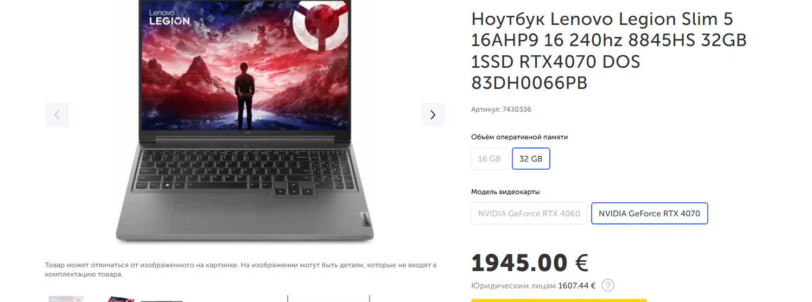This screenshot has width=812, height=302.
Task: Choose the NVIDIA GeForce RTX 4060 option
Action: 529,214
